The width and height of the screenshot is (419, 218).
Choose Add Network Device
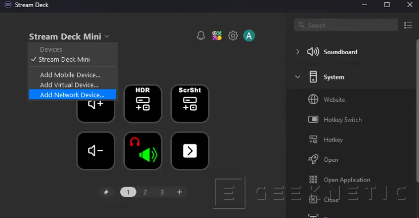(x=72, y=94)
